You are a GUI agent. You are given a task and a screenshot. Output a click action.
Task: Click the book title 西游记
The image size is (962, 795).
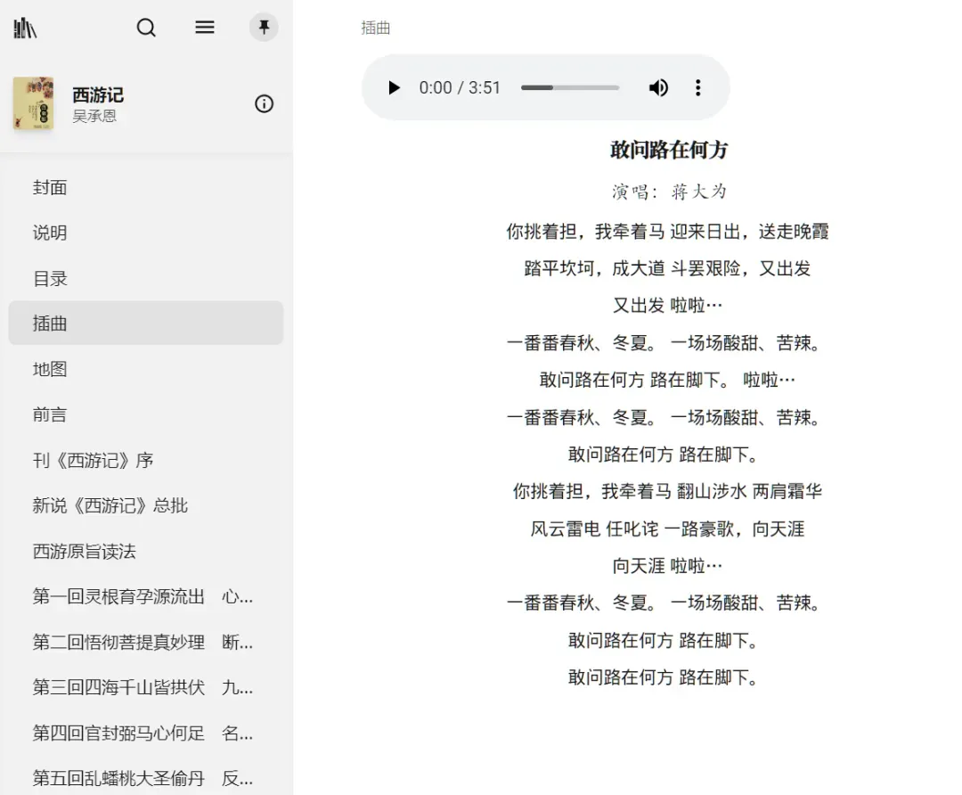click(x=98, y=94)
